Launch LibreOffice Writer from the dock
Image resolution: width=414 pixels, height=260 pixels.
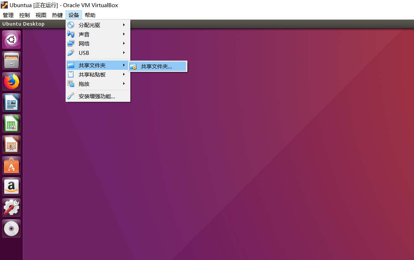[11, 103]
